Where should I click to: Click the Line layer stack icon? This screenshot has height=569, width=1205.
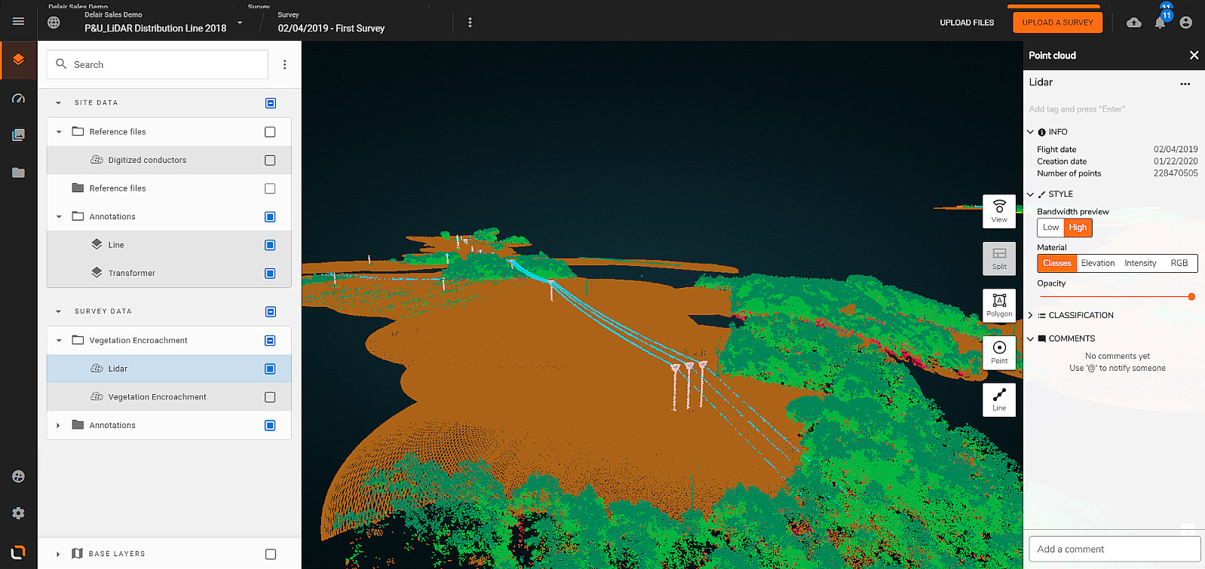[x=97, y=244]
